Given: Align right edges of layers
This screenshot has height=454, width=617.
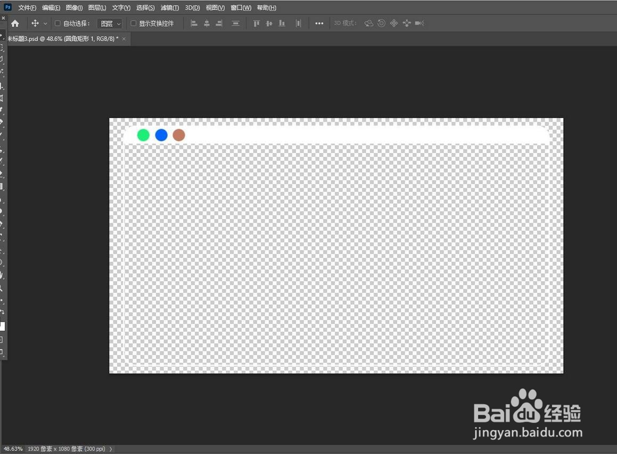Looking at the screenshot, I should [x=219, y=23].
